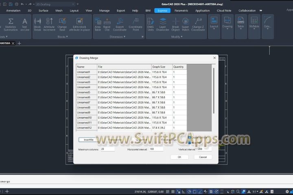Select the Break Object tool
This screenshot has height=195, width=293.
[x=175, y=24]
